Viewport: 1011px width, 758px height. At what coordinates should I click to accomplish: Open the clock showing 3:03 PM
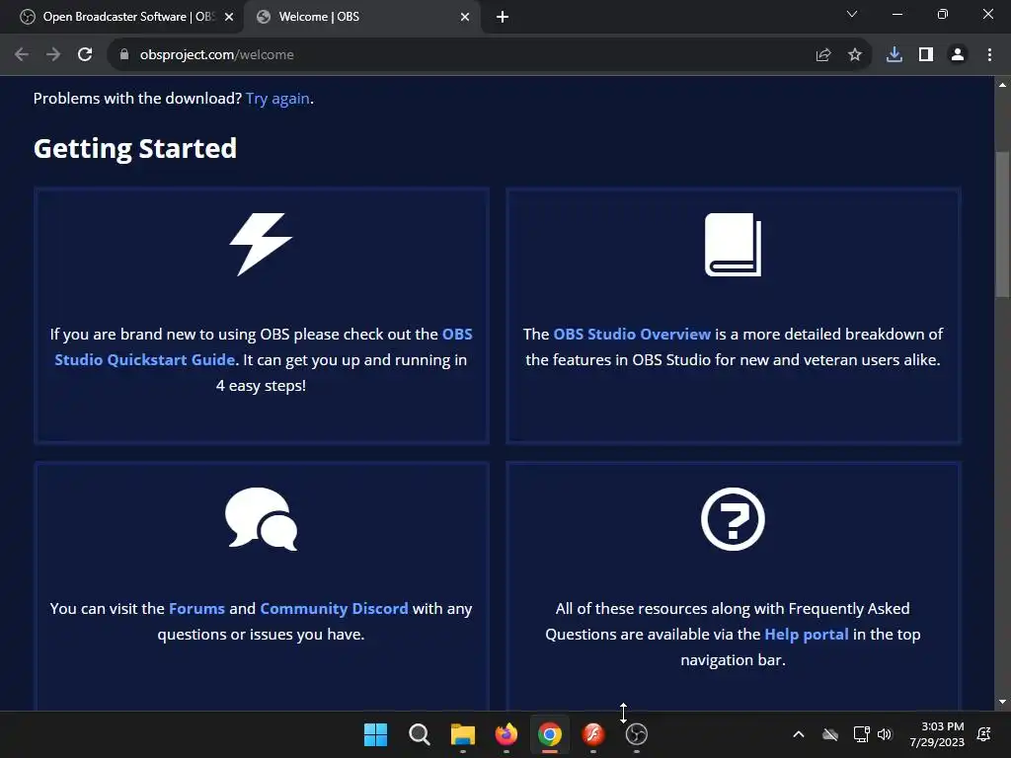pos(937,734)
